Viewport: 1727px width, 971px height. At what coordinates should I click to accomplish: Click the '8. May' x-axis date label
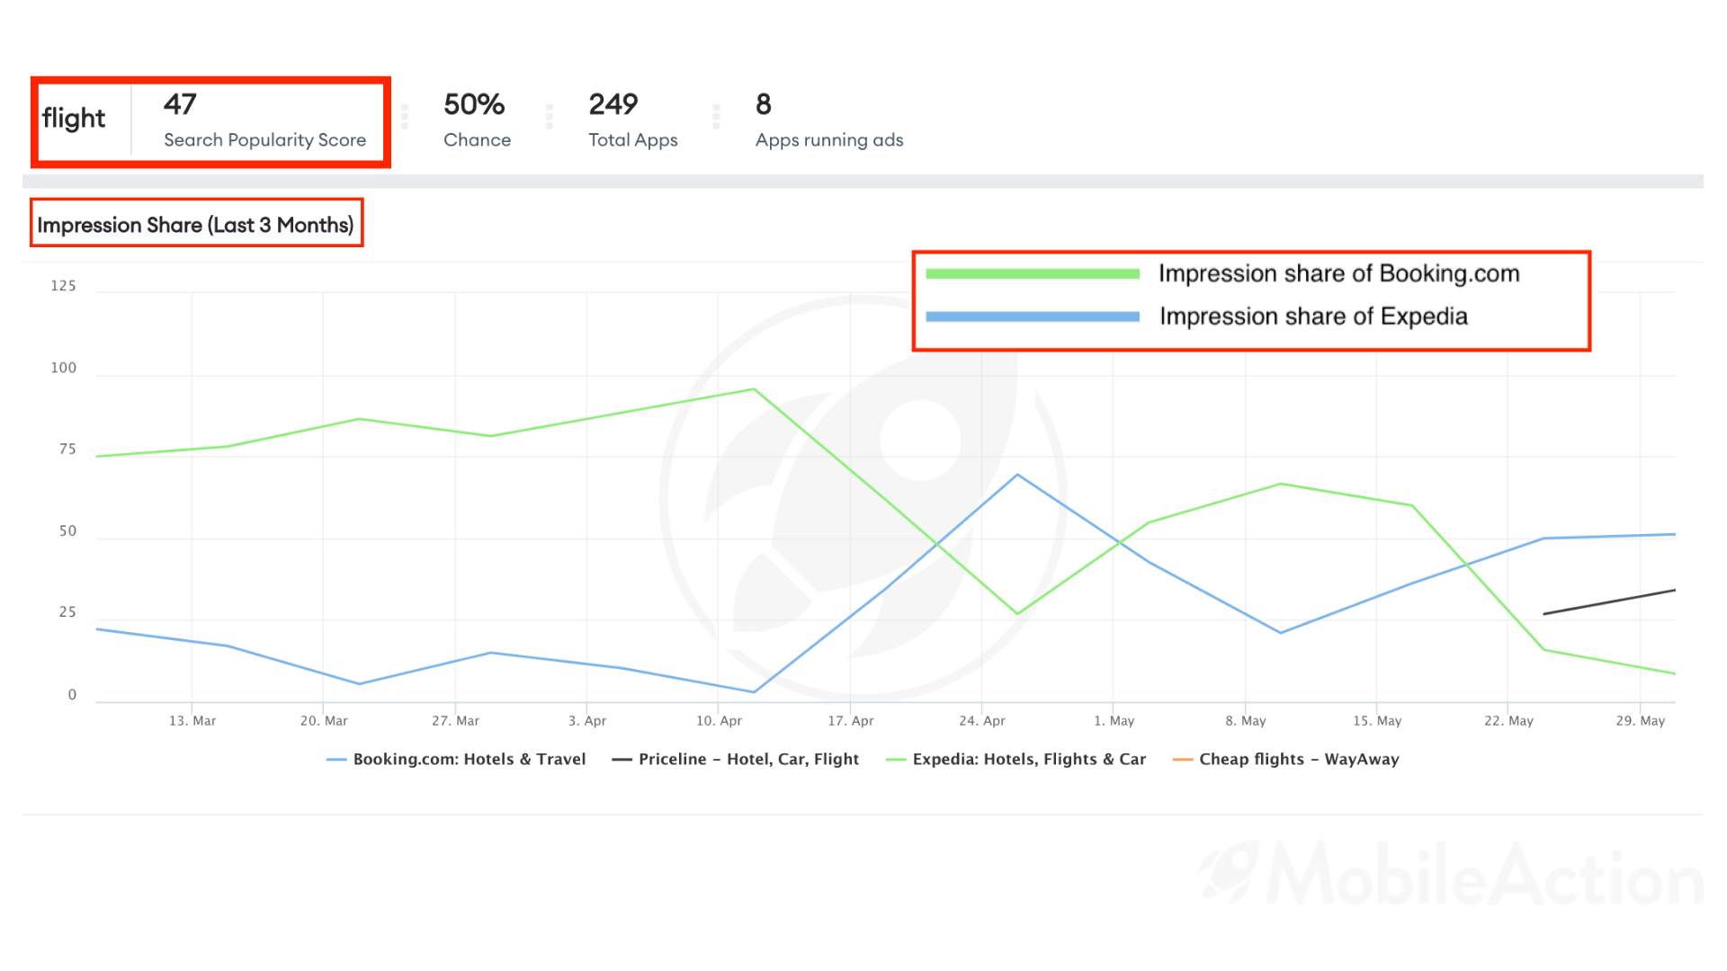coord(1245,721)
